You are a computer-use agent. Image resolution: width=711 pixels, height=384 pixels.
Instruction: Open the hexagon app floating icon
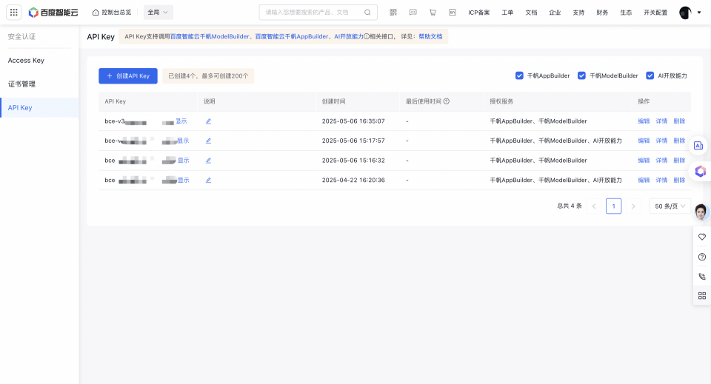[700, 171]
